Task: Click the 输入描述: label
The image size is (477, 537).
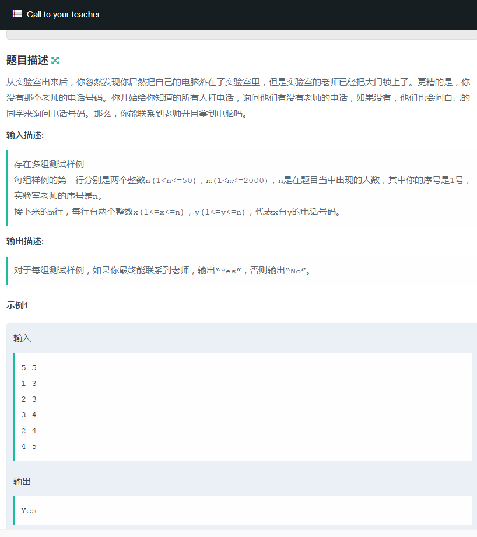Action: click(x=25, y=135)
